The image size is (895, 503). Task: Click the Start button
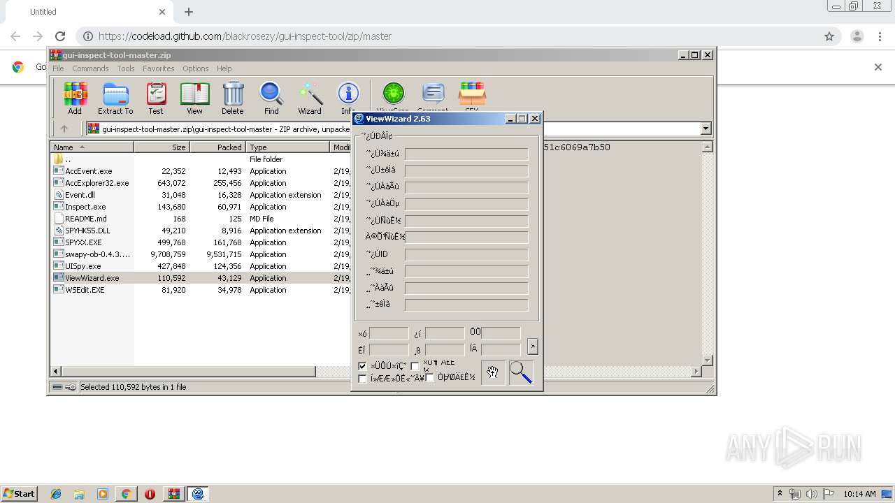point(19,494)
